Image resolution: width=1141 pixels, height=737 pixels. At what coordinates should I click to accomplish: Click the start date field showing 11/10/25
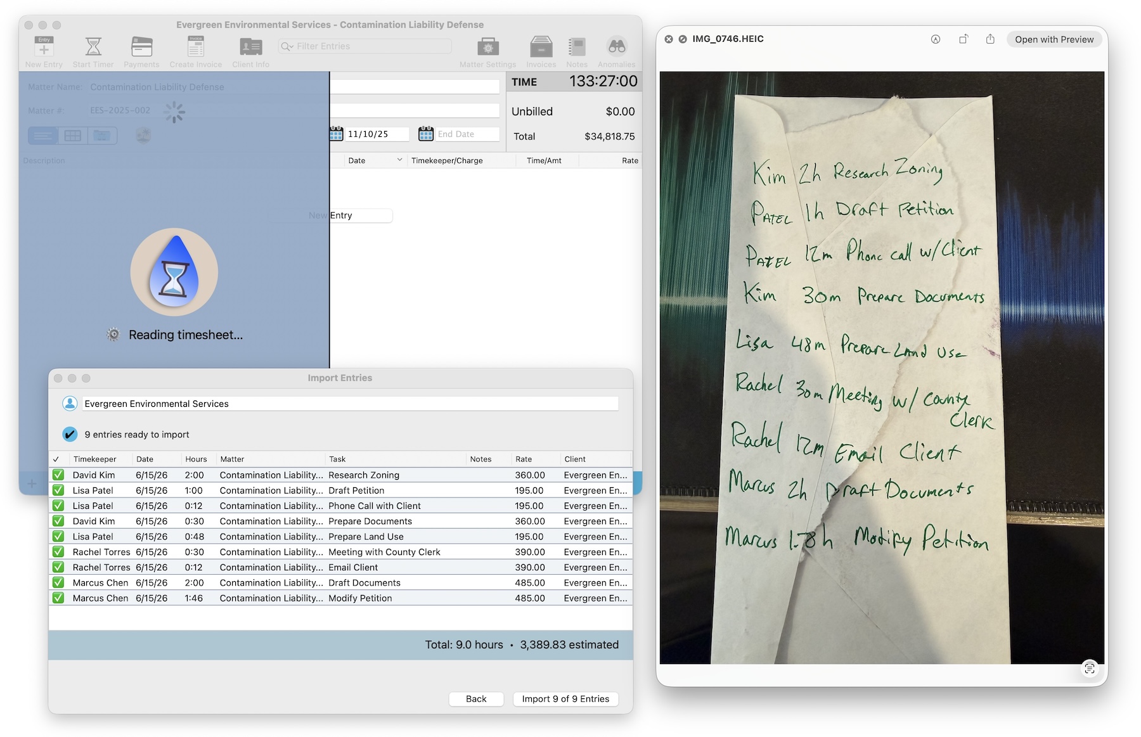377,134
